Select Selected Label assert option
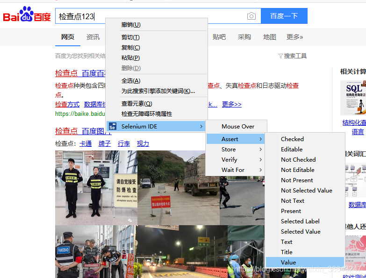 click(305, 221)
